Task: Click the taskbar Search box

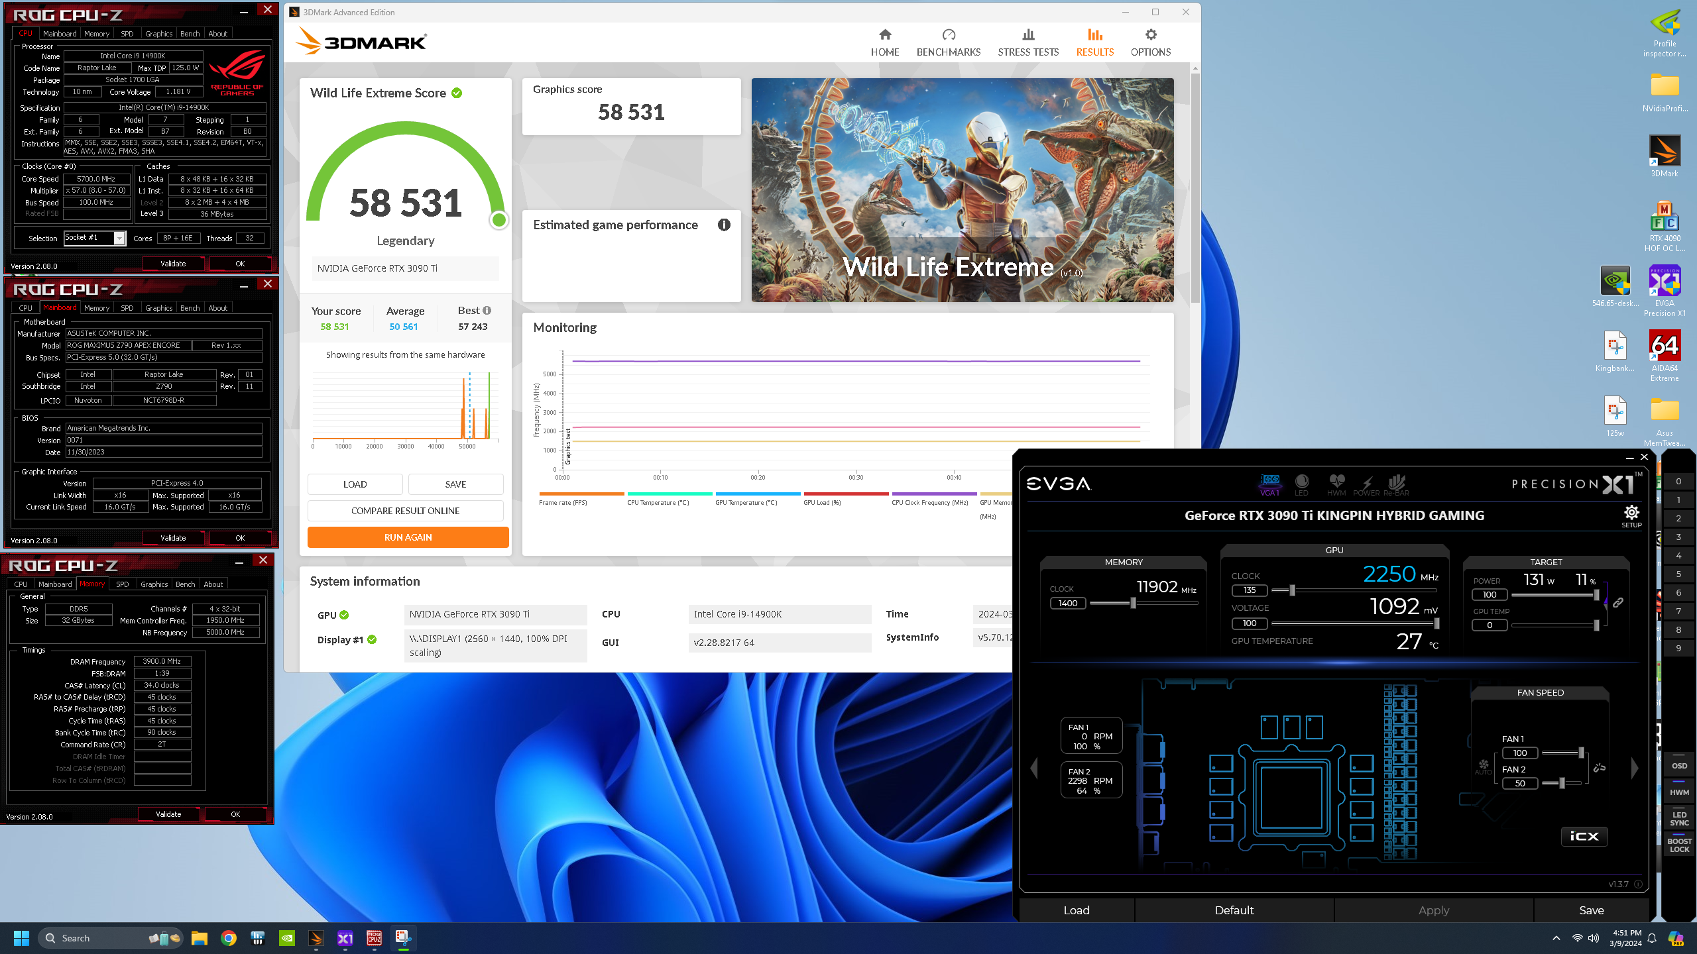Action: click(x=110, y=938)
